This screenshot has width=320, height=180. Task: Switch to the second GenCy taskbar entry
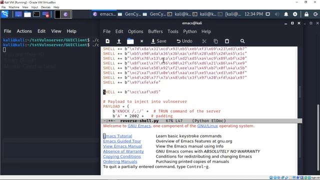(154, 14)
